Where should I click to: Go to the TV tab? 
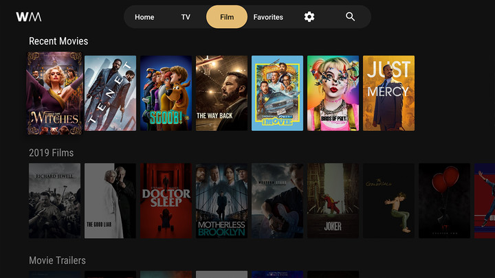186,17
